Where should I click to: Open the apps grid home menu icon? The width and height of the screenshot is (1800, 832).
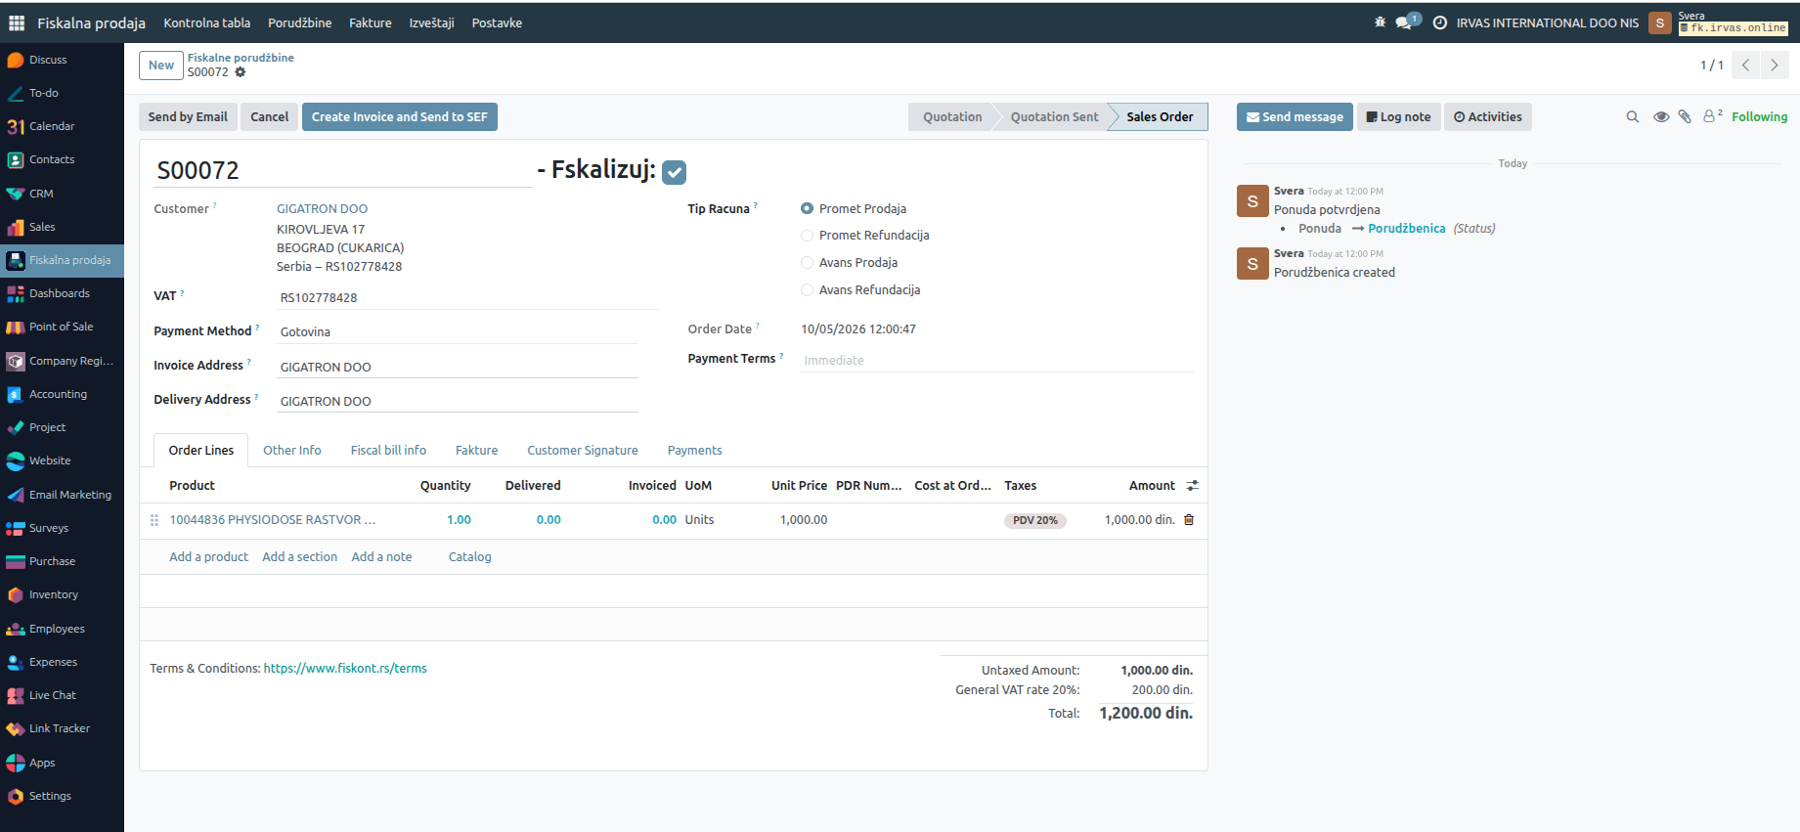(17, 22)
